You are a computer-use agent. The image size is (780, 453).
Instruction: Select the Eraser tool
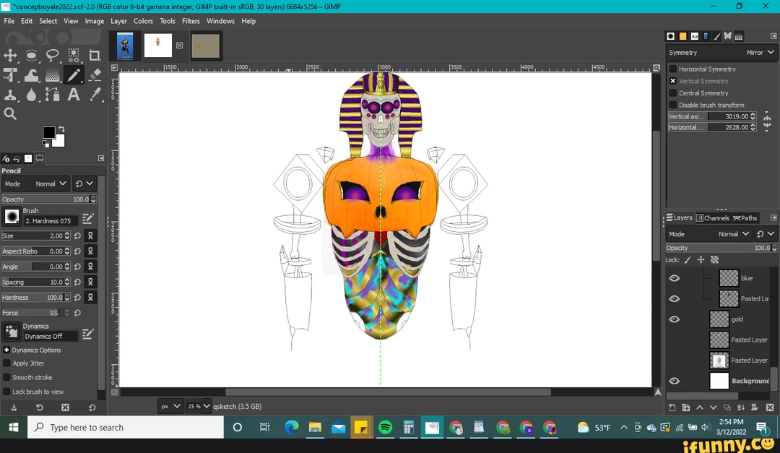95,75
